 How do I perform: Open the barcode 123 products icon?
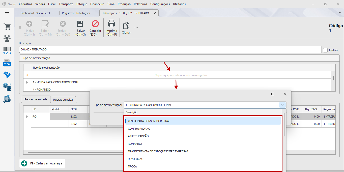7,50
